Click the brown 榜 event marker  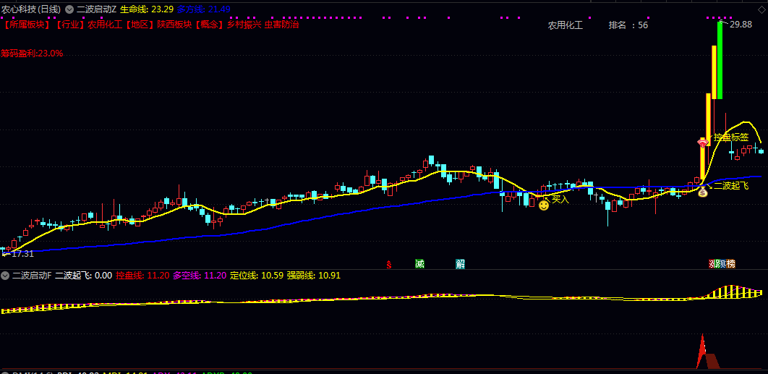[731, 264]
